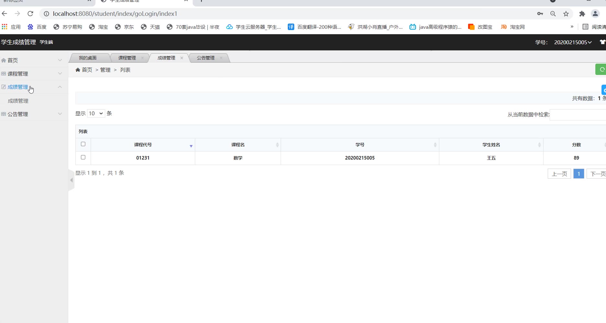Click the browser forward arrow
Image resolution: width=606 pixels, height=323 pixels.
click(x=17, y=14)
